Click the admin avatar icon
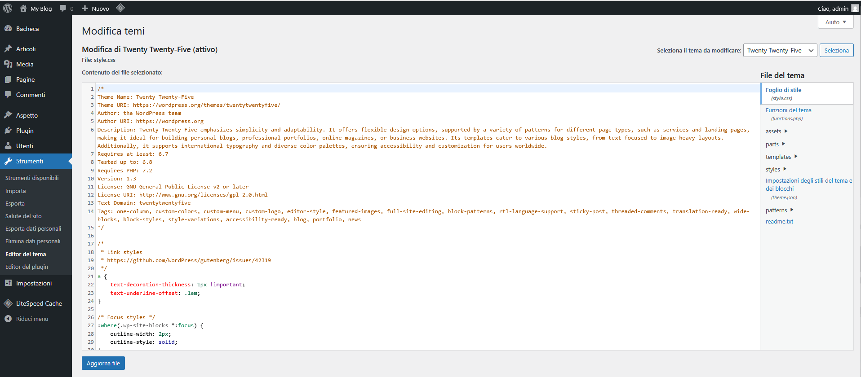The width and height of the screenshot is (861, 377). tap(855, 8)
